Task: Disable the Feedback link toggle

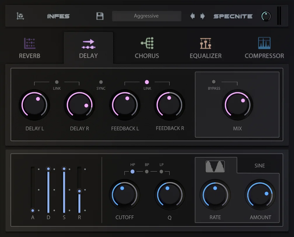Action: 147,82
